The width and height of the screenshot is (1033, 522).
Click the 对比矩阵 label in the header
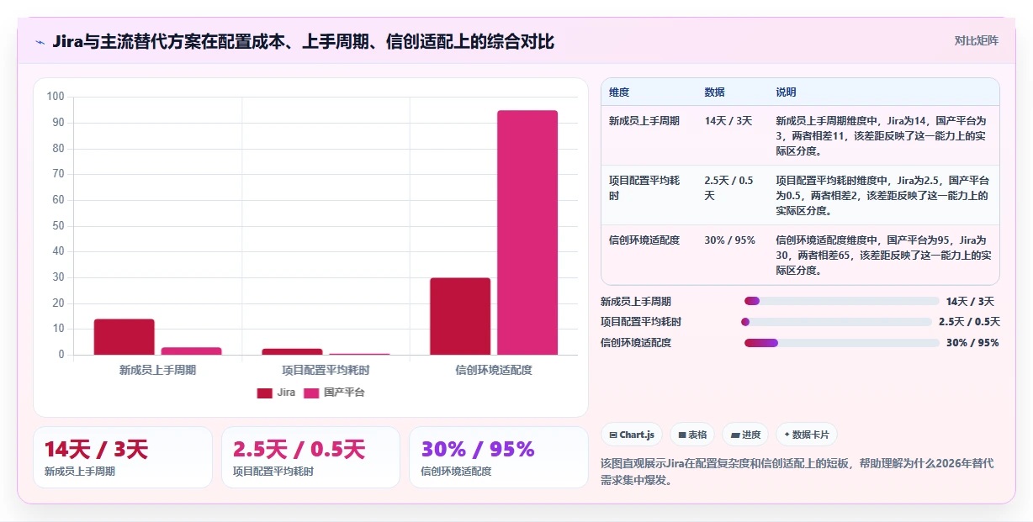point(977,40)
